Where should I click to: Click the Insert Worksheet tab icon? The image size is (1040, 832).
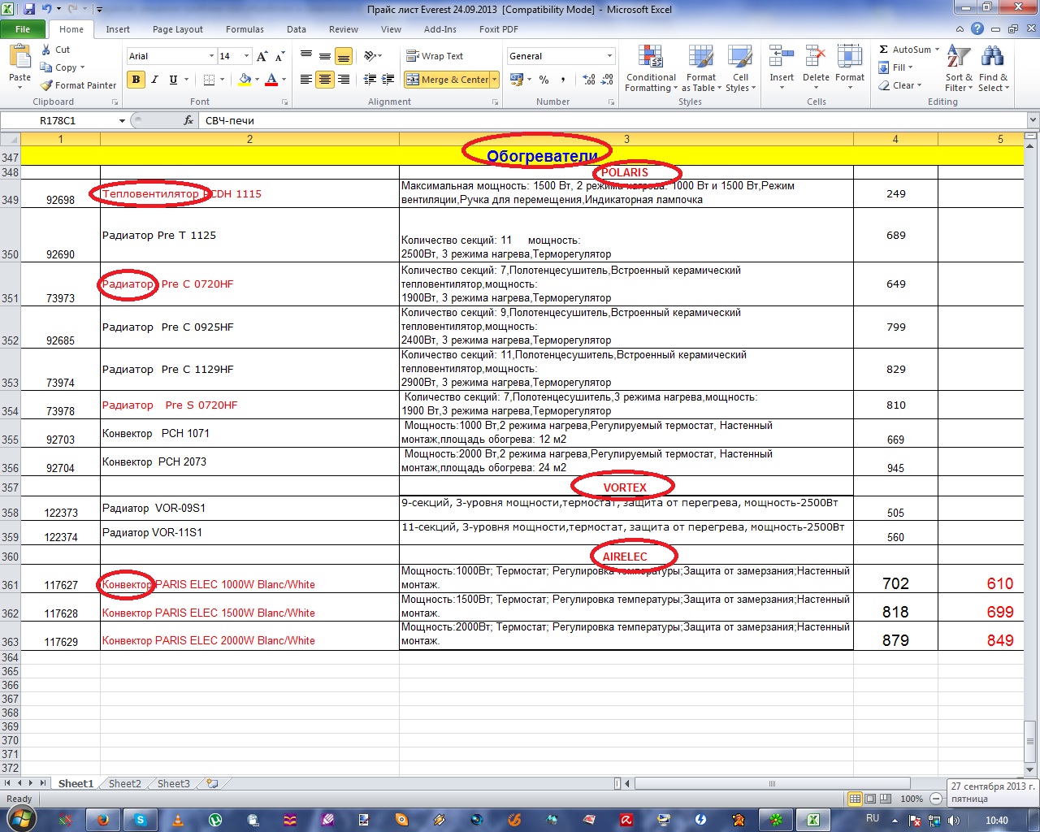213,784
